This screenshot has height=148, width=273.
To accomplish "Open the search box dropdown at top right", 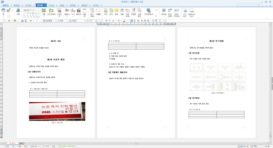I will [x=259, y=5].
